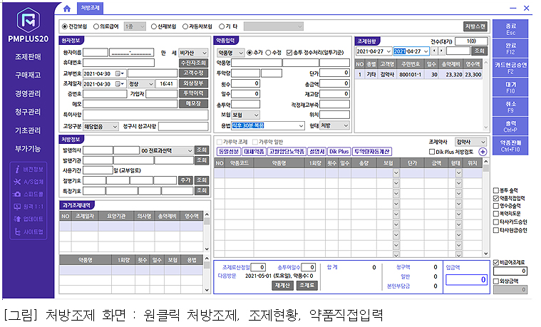Enable 타사카드승인 checkbox
Viewport: 541px width, 327px height.
point(496,222)
